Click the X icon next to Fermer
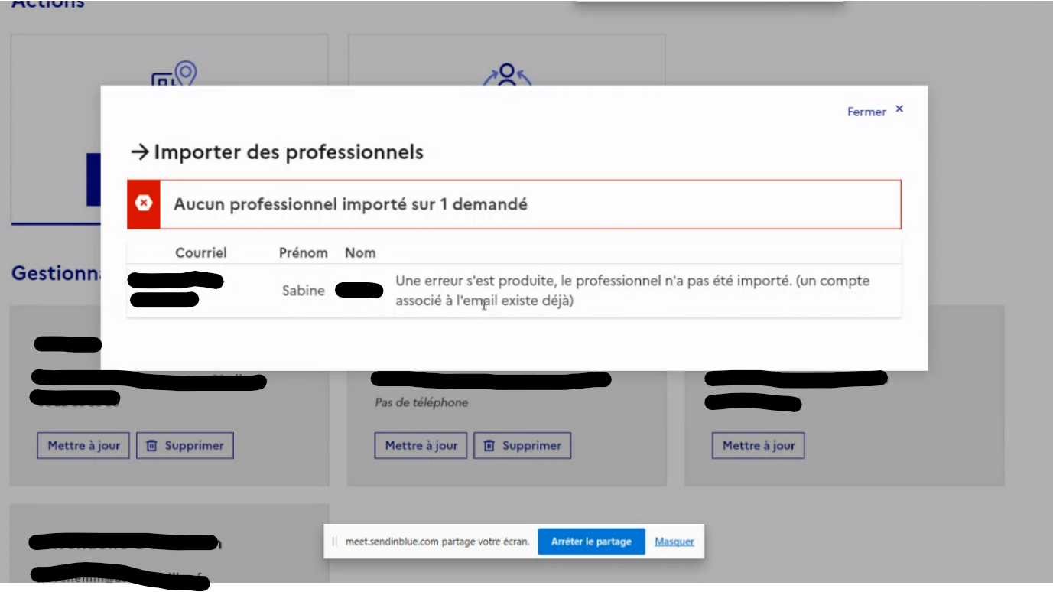Image resolution: width=1053 pixels, height=592 pixels. click(899, 109)
